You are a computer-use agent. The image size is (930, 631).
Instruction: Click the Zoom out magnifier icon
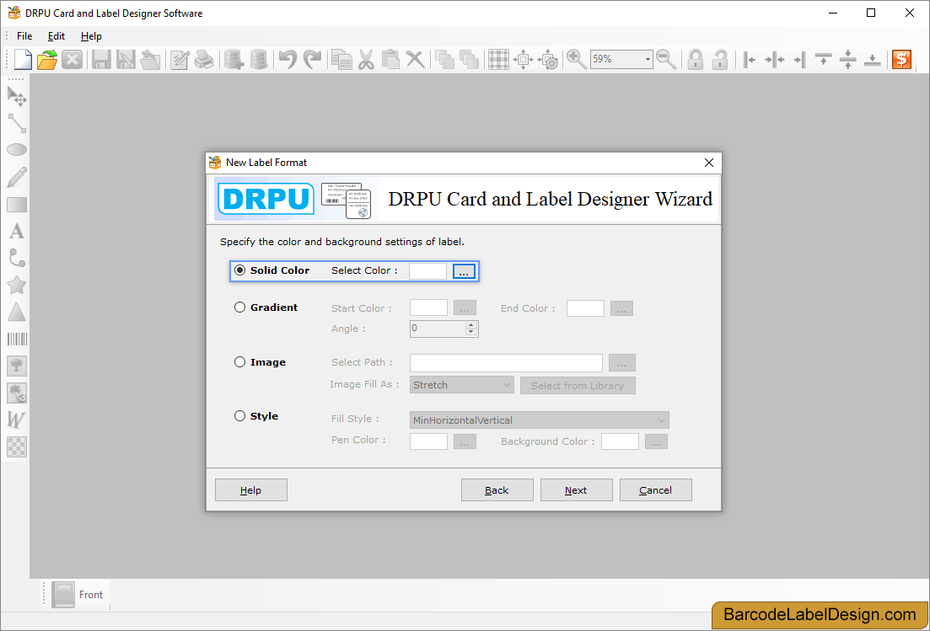666,59
